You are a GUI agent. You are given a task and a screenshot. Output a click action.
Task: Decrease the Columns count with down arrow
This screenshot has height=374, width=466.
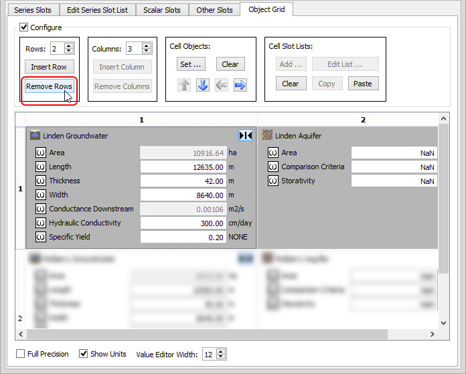(x=145, y=52)
